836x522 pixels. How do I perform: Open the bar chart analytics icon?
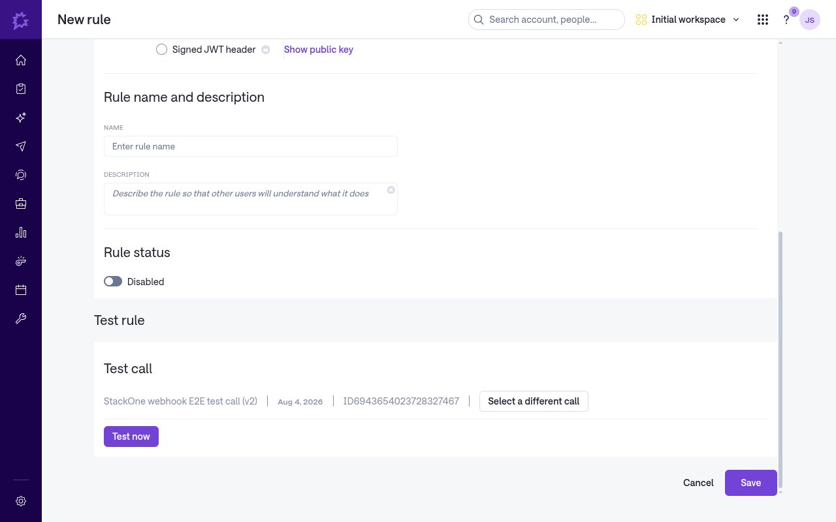pyautogui.click(x=21, y=232)
